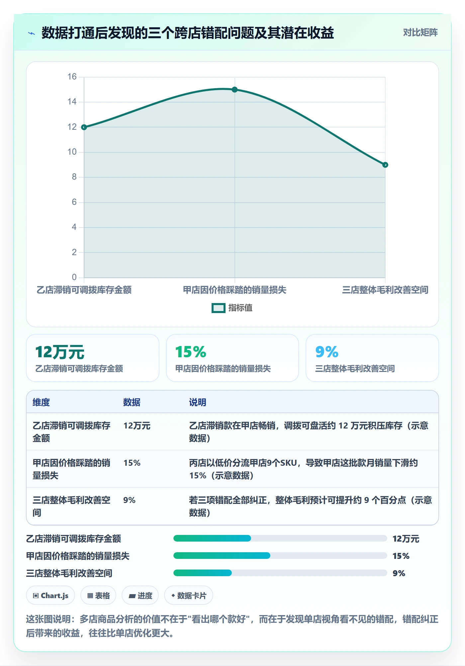The image size is (465, 666).
Task: Click x-axis label 甲店因价格踩踏的销量损失
Action: click(234, 290)
